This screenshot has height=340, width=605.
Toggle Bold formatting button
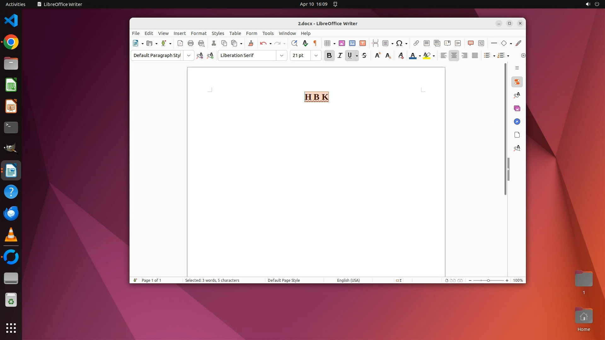click(329, 56)
